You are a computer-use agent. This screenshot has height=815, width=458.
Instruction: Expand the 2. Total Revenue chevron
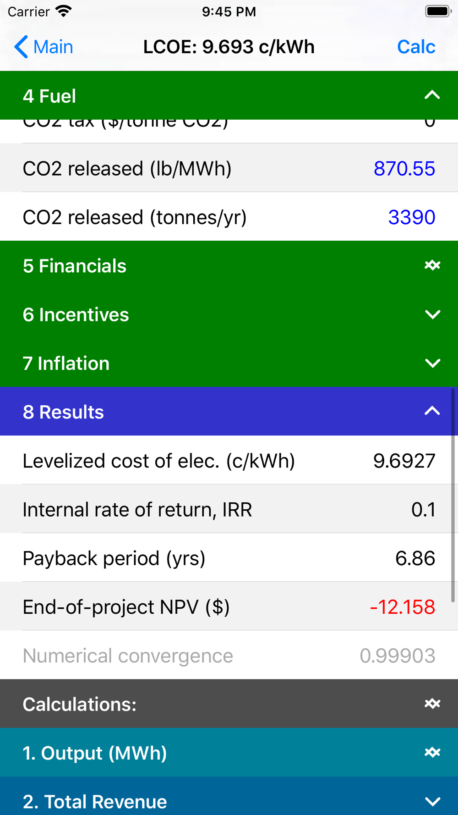[432, 801]
